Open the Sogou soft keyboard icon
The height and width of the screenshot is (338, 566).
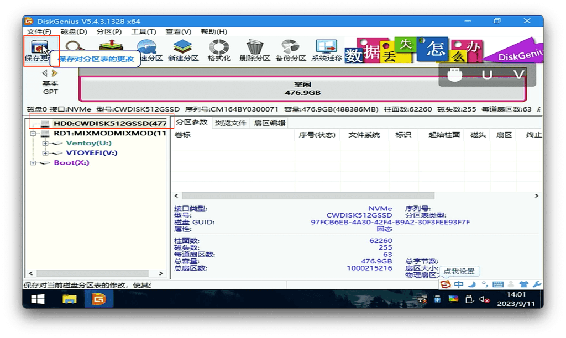tap(497, 284)
